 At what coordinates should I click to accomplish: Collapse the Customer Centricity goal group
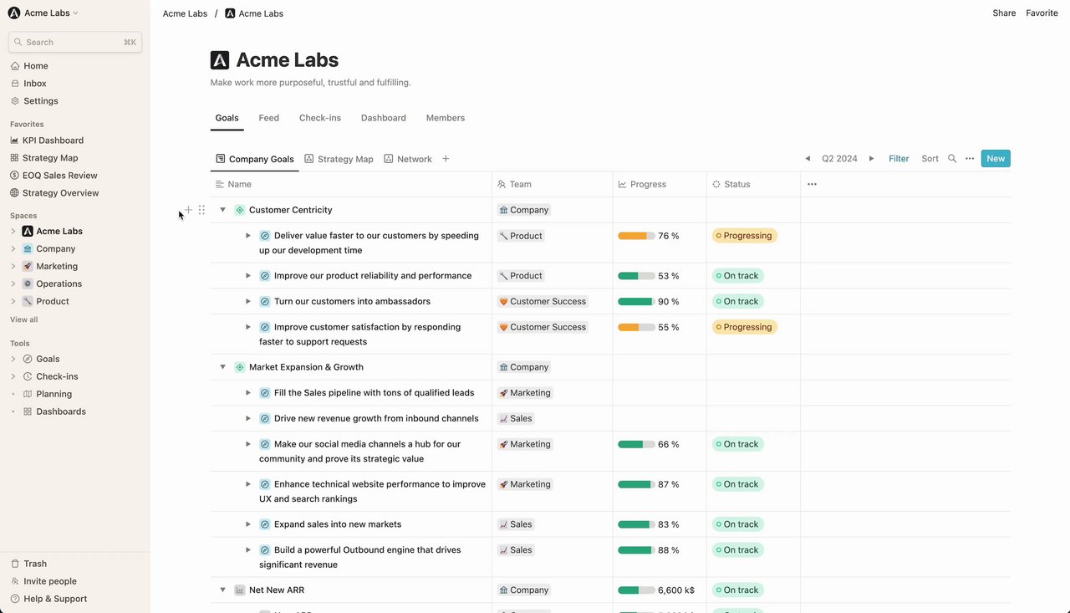pyautogui.click(x=222, y=210)
